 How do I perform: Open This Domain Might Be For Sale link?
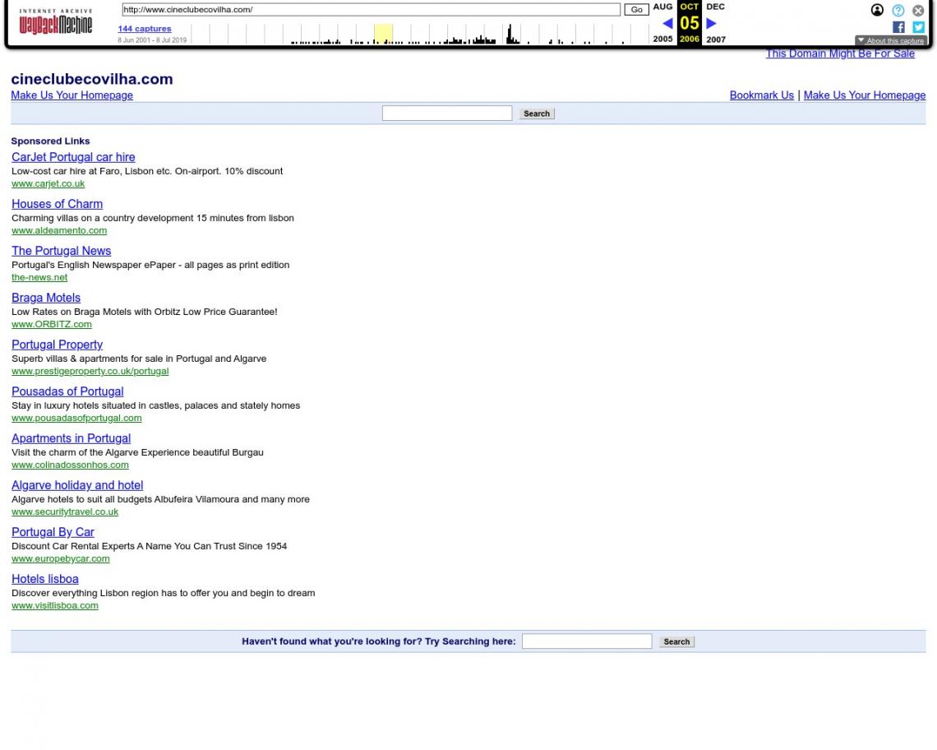tap(840, 53)
